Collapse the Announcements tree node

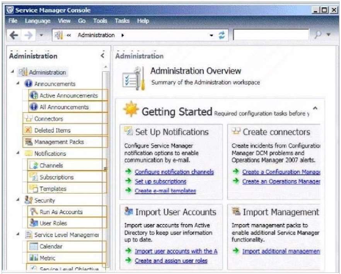[x=18, y=83]
